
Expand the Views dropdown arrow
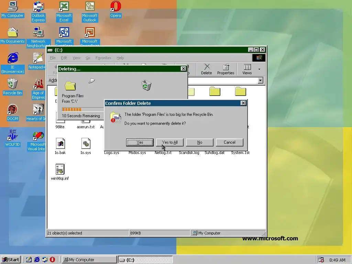click(x=259, y=69)
